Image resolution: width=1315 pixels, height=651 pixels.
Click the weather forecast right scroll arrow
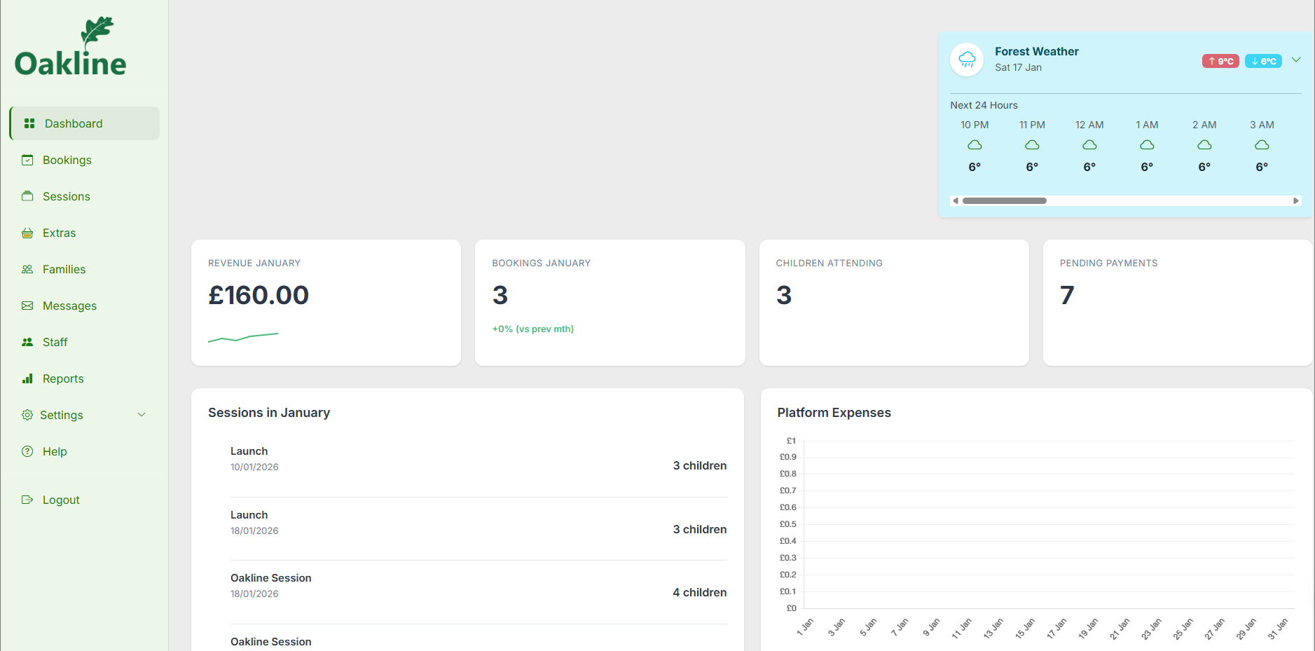(1295, 200)
